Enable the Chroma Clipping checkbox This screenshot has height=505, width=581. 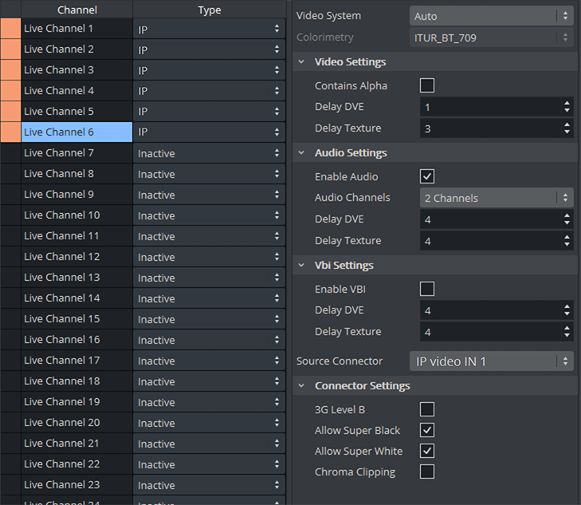[x=427, y=471]
